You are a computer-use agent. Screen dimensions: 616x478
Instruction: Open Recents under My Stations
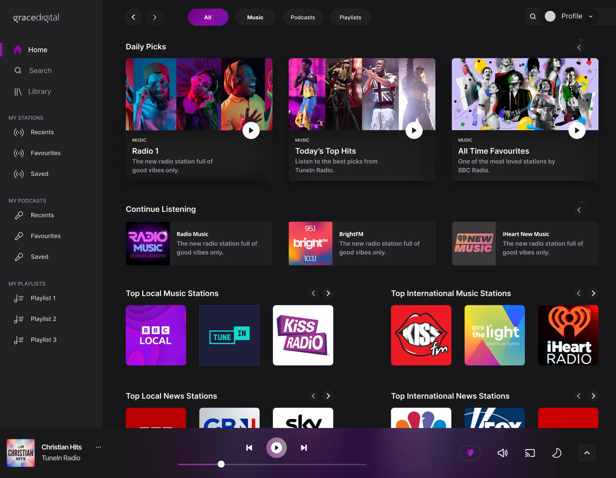[x=34, y=132]
